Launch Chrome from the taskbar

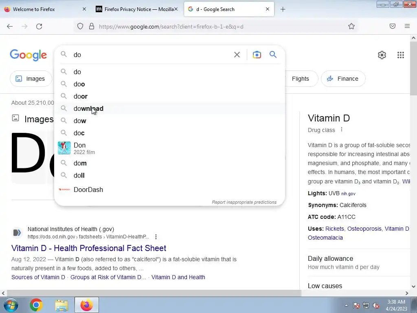coord(36,305)
